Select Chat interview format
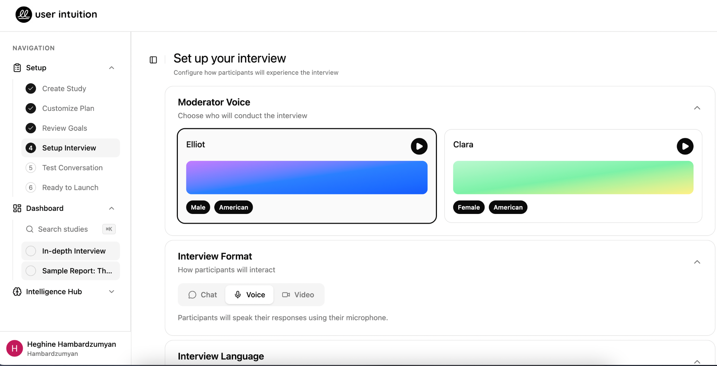This screenshot has width=717, height=366. pyautogui.click(x=202, y=295)
